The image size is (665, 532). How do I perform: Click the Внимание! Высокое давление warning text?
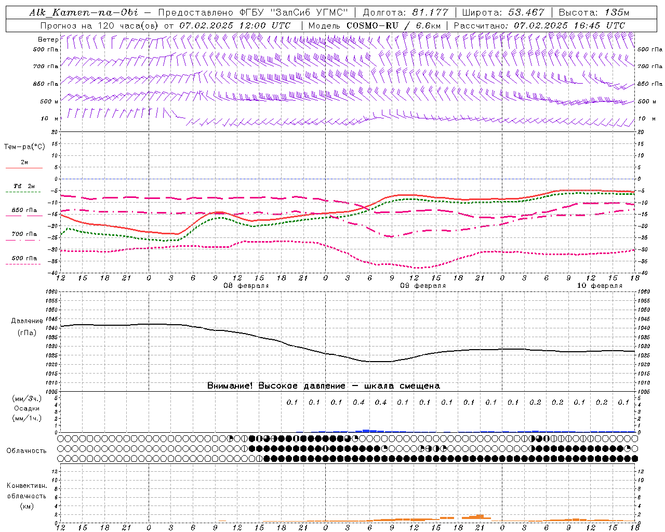coord(324,386)
